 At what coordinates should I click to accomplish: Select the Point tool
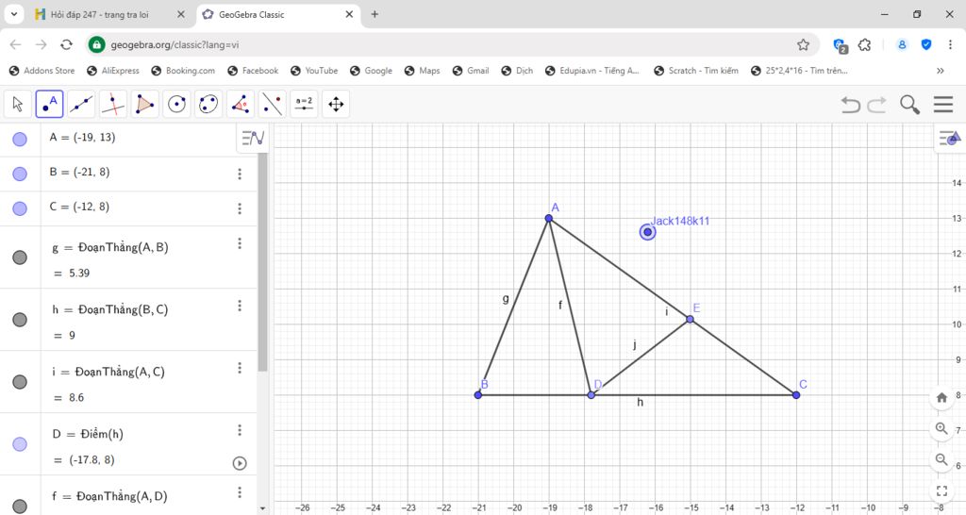click(49, 104)
